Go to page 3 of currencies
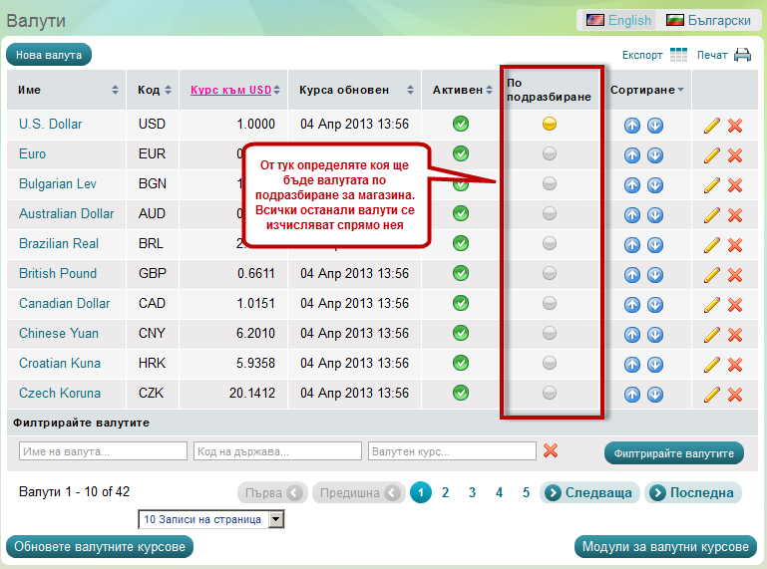Image resolution: width=767 pixels, height=569 pixels. click(472, 492)
